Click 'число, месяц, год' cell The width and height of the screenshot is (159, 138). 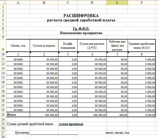tap(117, 133)
